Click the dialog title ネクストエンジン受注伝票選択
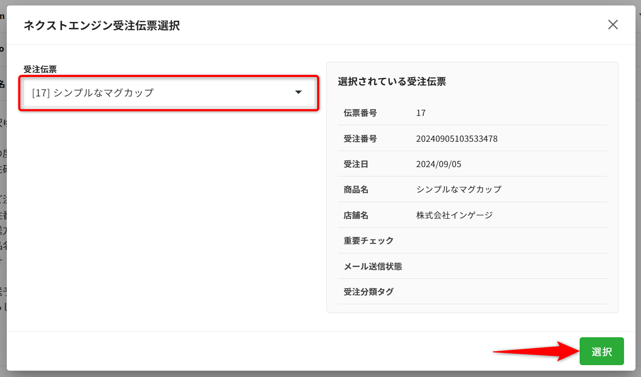The width and height of the screenshot is (641, 377). 102,26
